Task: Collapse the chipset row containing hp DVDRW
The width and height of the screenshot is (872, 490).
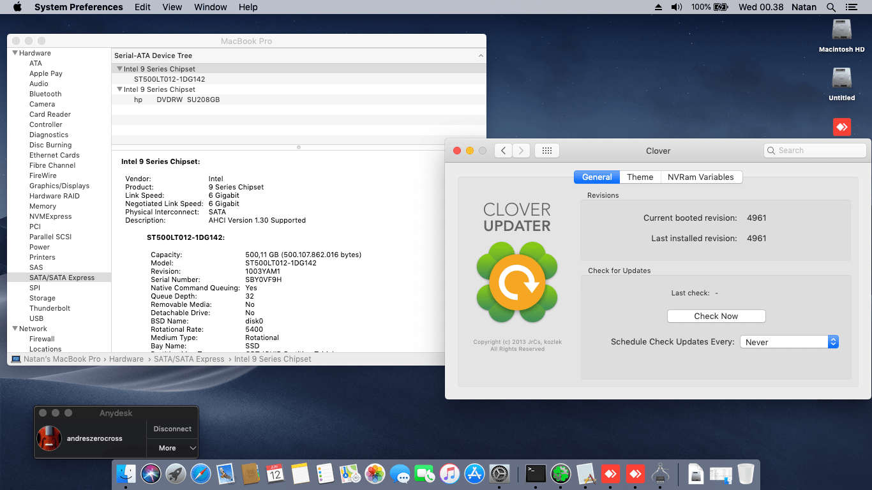Action: 119,89
